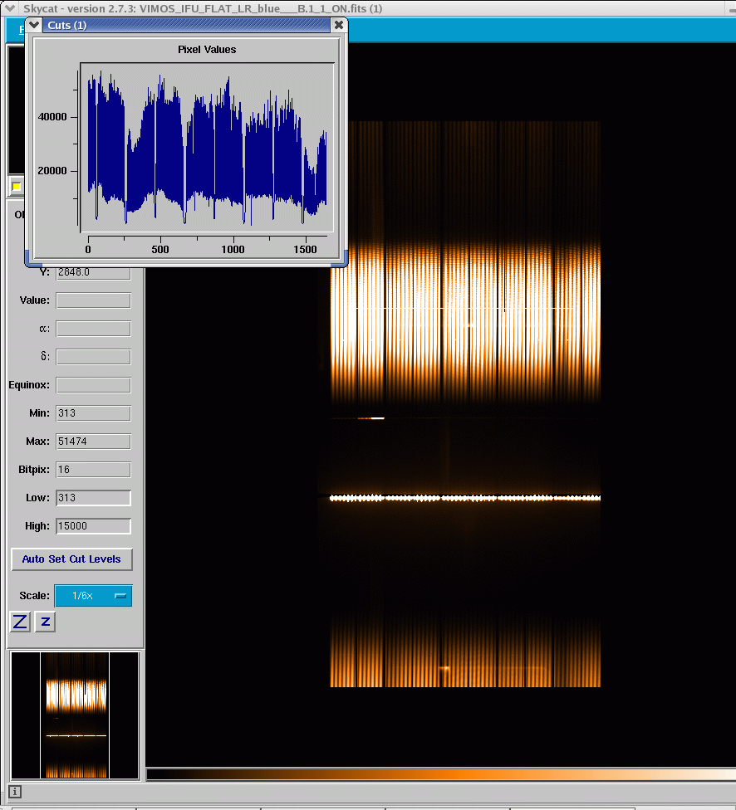Click the info 'i' icon in status bar

pos(14,792)
